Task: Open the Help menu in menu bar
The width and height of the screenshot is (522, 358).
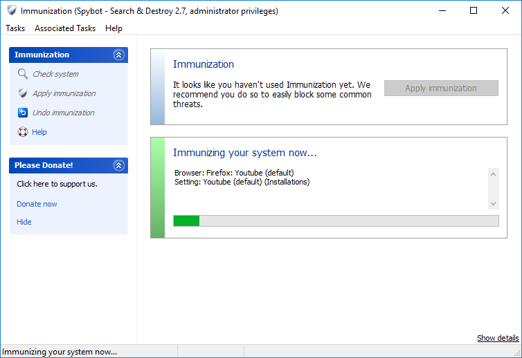Action: [114, 28]
